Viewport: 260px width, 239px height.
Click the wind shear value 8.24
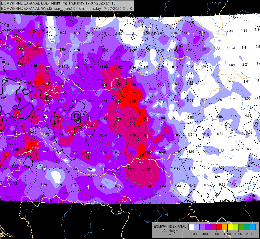(x=191, y=135)
